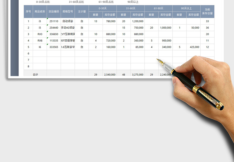This screenshot has width=234, height=162.
Task: Select product code cell 333565
Action: coord(54,47)
